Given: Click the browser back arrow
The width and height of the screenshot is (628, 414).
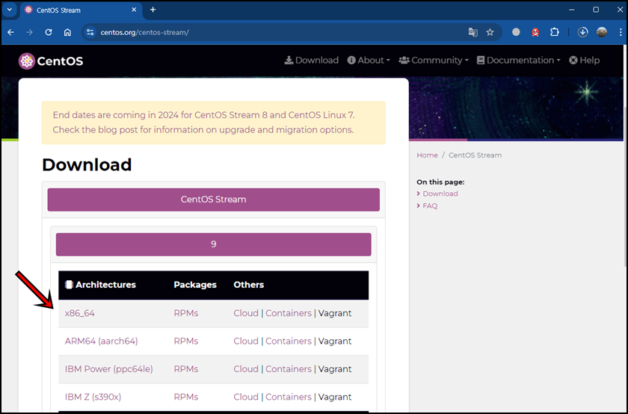Looking at the screenshot, I should 10,32.
